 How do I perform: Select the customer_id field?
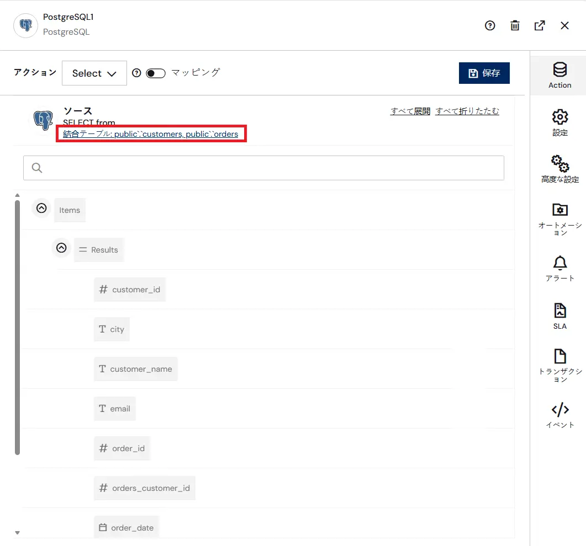[130, 290]
